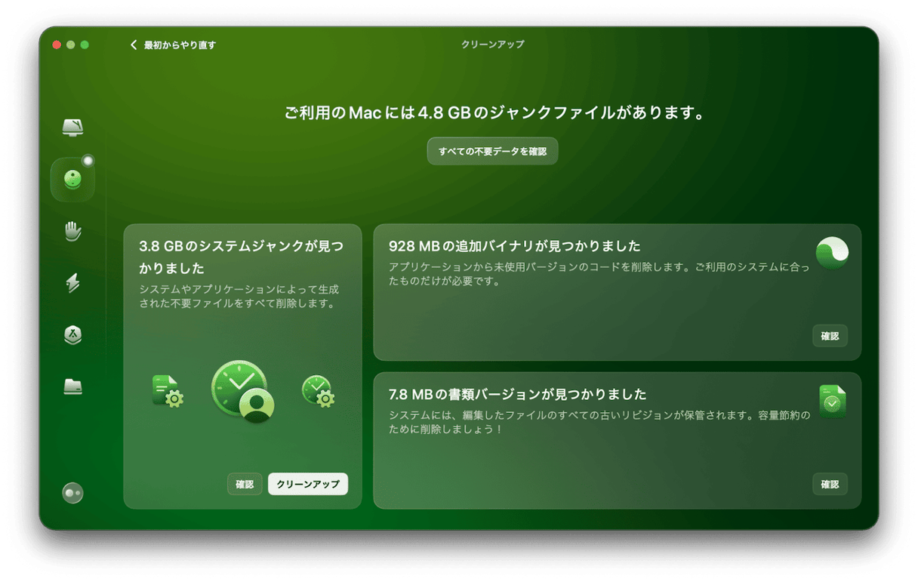Start cleanup with the クリーンアップ button

pyautogui.click(x=307, y=484)
